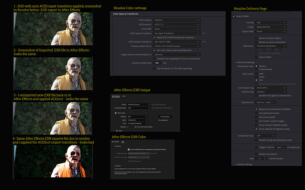Enable the Embed color space checkbox
The height and width of the screenshot is (190, 305).
point(129,161)
